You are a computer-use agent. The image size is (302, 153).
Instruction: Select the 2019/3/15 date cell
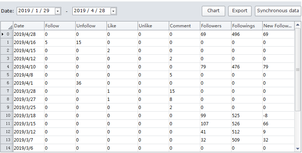(x=29, y=124)
